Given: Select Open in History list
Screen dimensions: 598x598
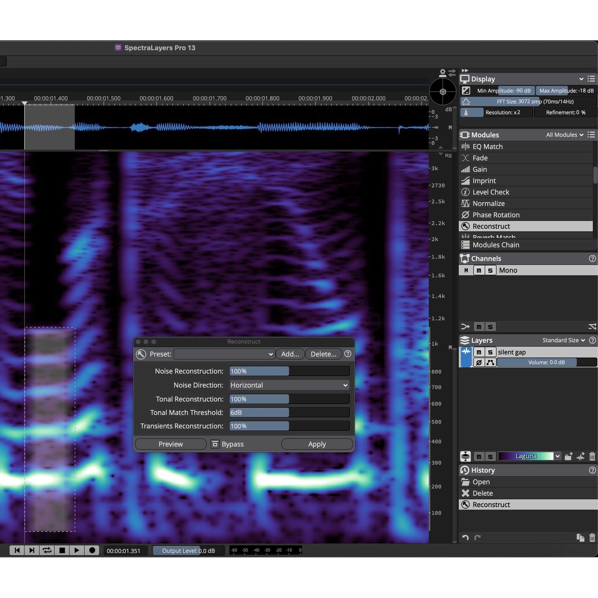Looking at the screenshot, I should click(x=528, y=482).
